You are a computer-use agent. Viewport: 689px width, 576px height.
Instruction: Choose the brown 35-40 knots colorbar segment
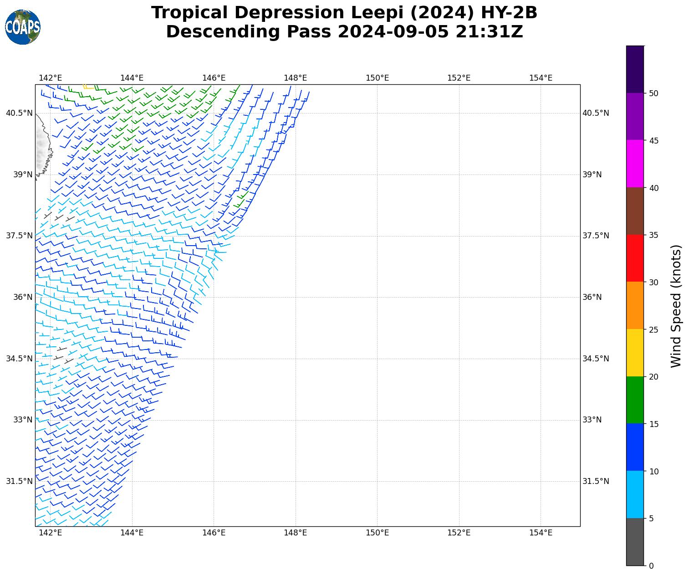point(635,211)
